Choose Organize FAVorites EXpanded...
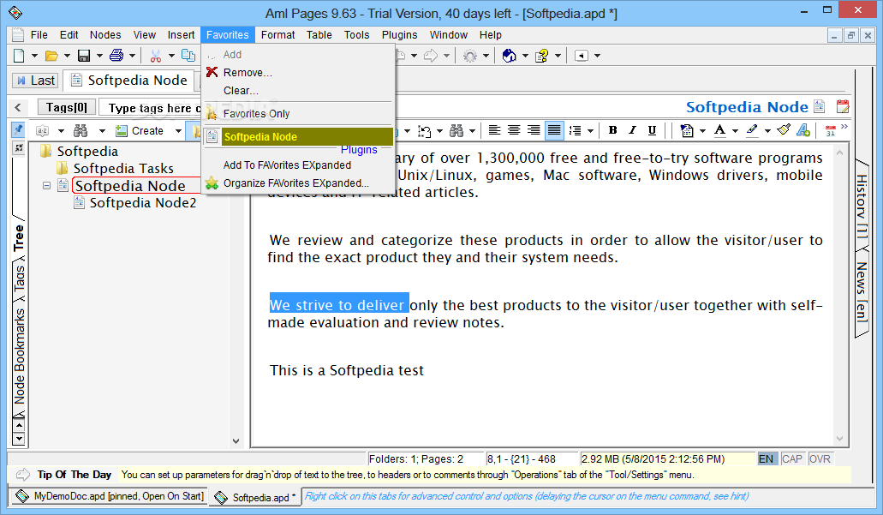883x515 pixels. 298,183
